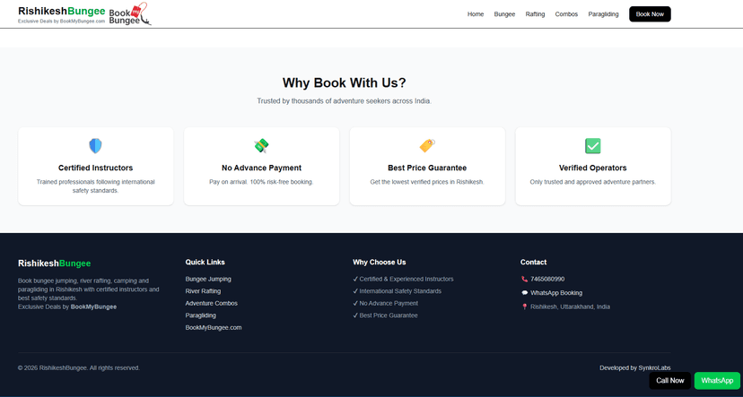Click the red phone icon in Contact
Viewport: 743px width, 397px height.
(x=525, y=280)
